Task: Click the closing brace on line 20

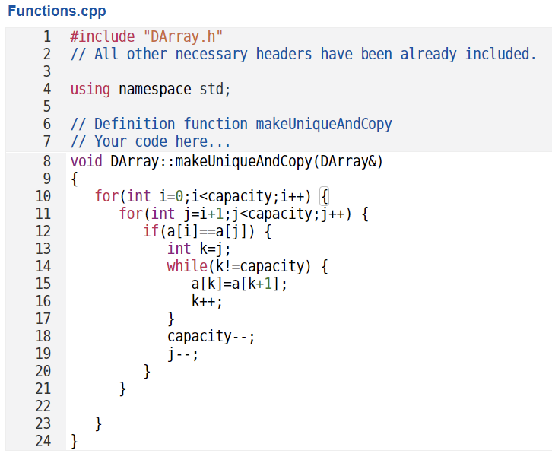Action: coord(147,371)
